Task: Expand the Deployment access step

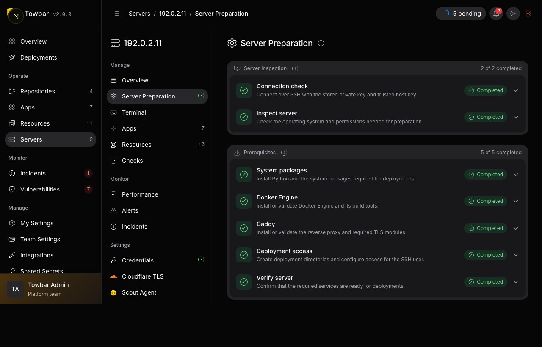Action: 516,255
